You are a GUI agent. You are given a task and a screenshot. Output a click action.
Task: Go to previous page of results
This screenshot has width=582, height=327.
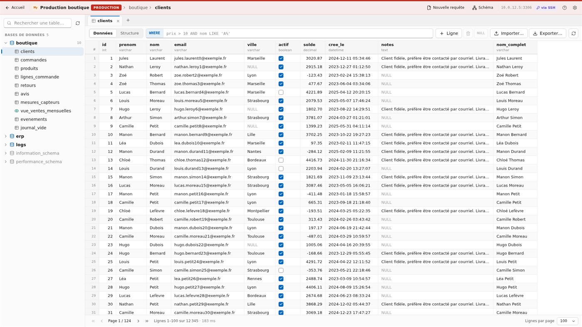click(x=102, y=321)
